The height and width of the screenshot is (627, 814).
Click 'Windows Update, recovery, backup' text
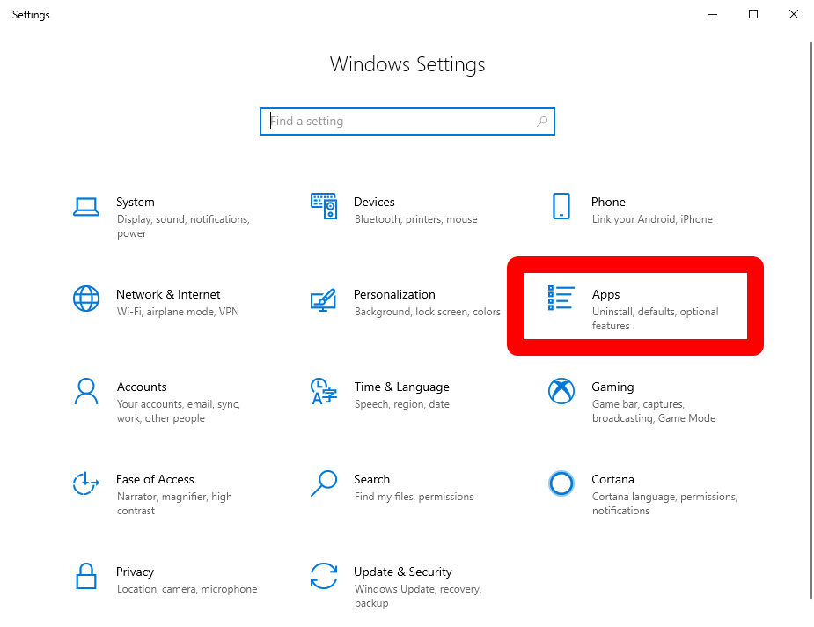[x=418, y=596]
